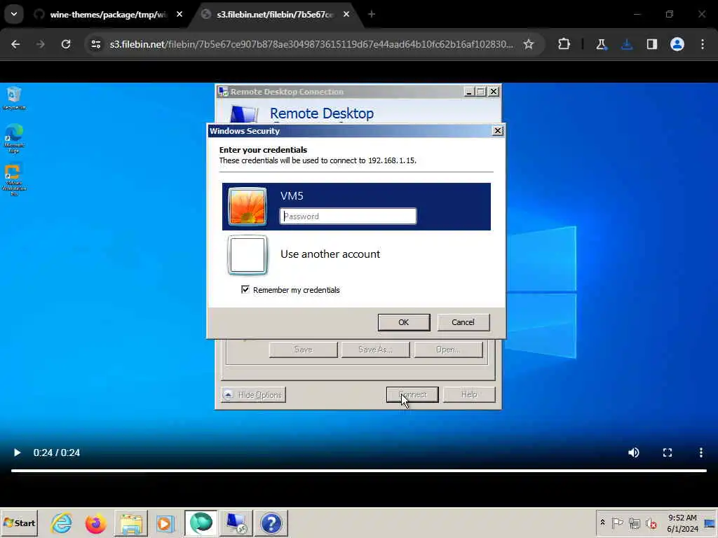Close the s3.filebin.net tab
718x538 pixels.
pyautogui.click(x=346, y=14)
